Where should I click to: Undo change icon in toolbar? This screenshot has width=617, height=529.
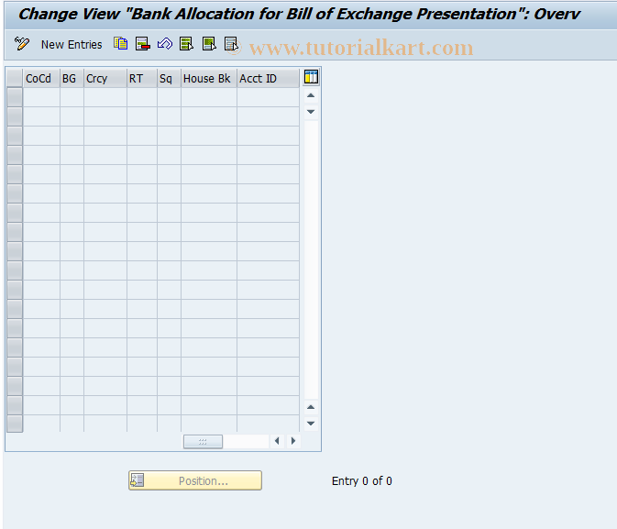(x=165, y=44)
